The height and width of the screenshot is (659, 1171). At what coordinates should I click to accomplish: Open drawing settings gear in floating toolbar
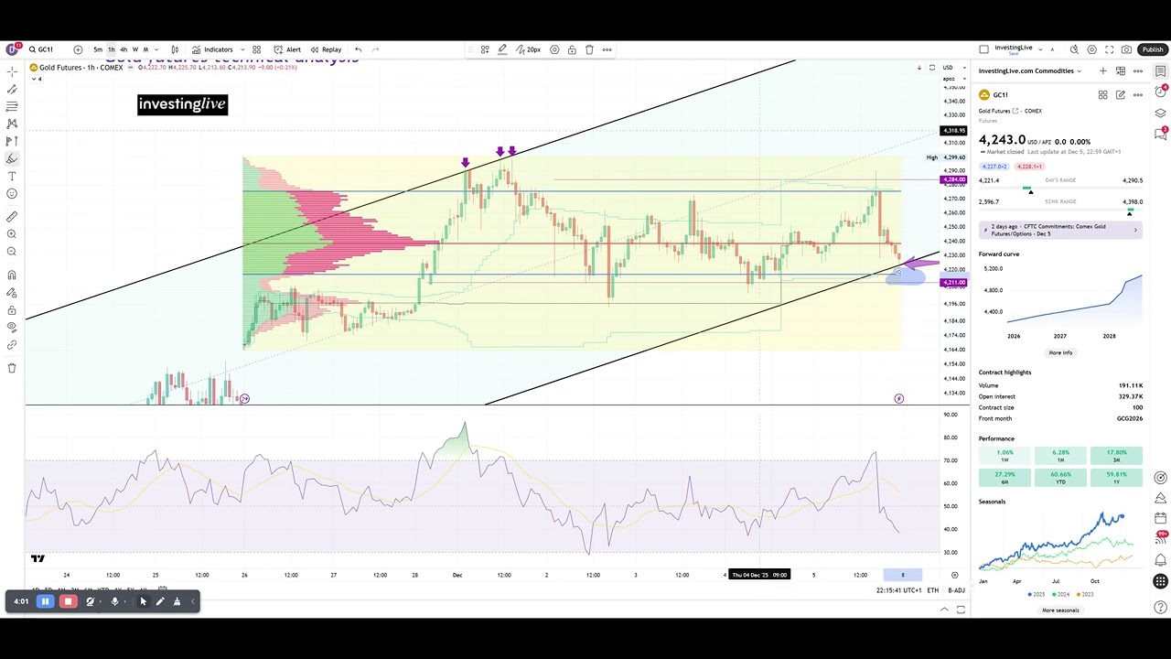click(554, 49)
